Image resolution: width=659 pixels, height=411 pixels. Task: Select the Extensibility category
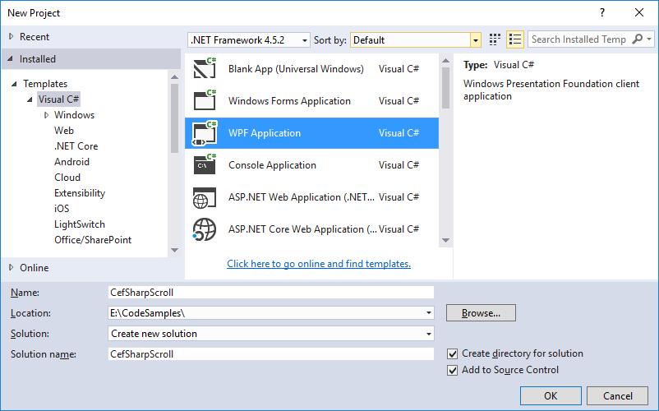(80, 192)
